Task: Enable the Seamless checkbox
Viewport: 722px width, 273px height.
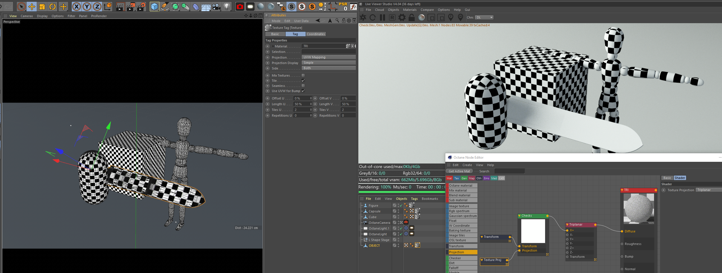Action: (x=303, y=86)
